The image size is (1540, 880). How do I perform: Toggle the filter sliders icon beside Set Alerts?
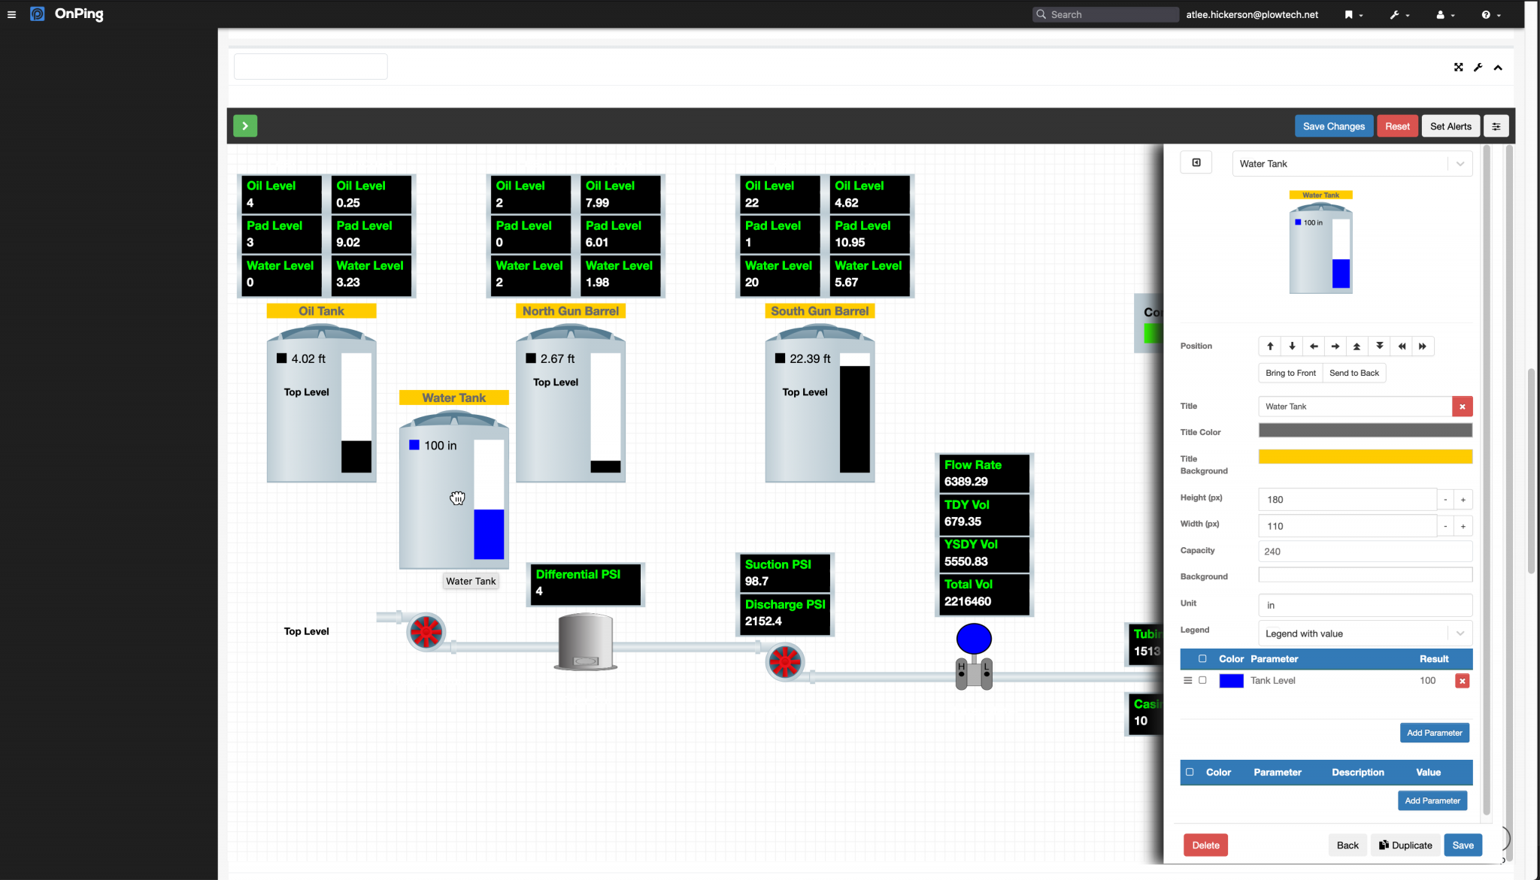[1496, 125]
